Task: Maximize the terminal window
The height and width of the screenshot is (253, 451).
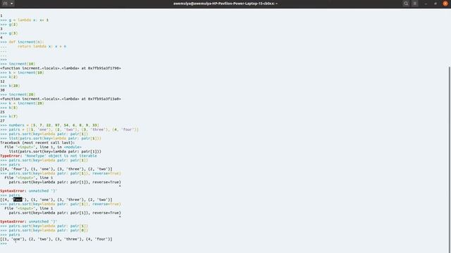Action: (435, 4)
